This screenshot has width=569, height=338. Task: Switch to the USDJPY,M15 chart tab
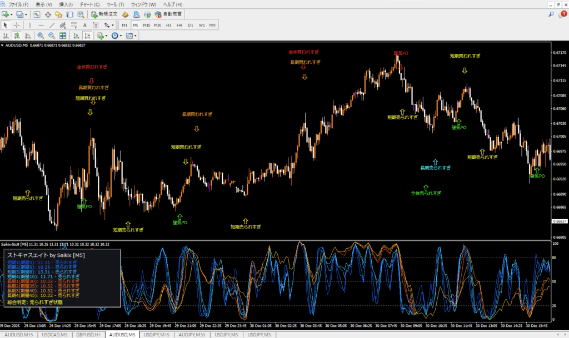tap(158, 335)
